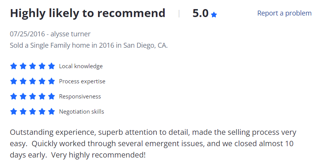Click the Process expertise label
This screenshot has height=167, width=318.
click(82, 81)
